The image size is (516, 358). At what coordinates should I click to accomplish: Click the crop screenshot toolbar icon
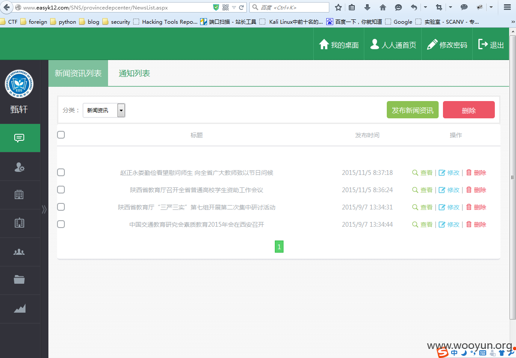(439, 7)
